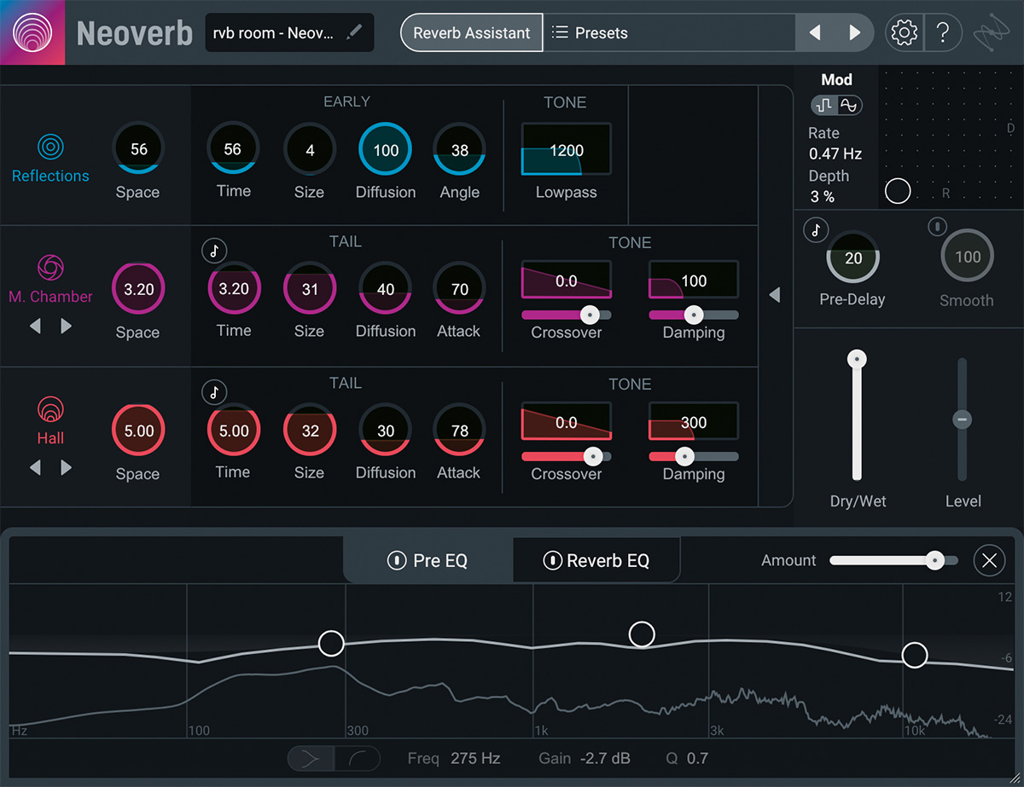Viewport: 1024px width, 787px height.
Task: Click the Gain value -2.7 dB
Action: click(x=606, y=758)
